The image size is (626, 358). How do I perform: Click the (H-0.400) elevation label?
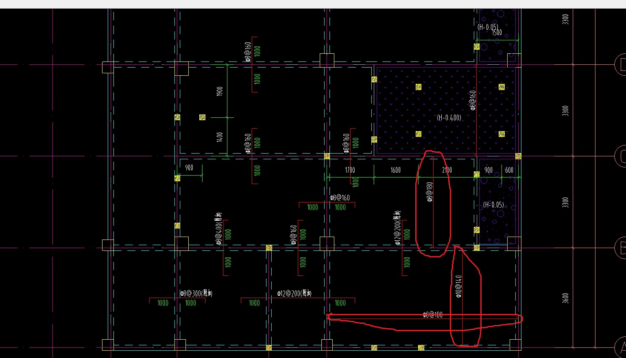pos(449,118)
